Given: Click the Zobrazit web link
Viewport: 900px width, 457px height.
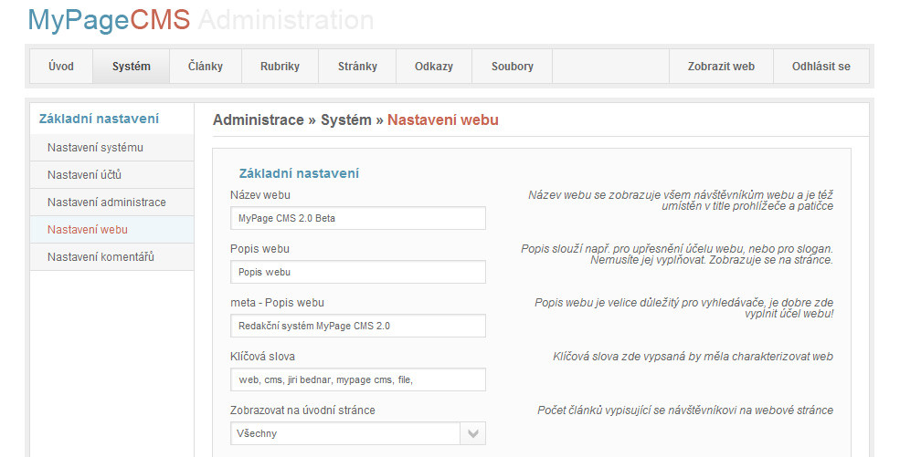Looking at the screenshot, I should tap(722, 67).
